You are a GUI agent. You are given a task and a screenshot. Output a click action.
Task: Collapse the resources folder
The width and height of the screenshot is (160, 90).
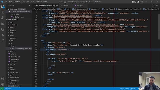(13, 38)
